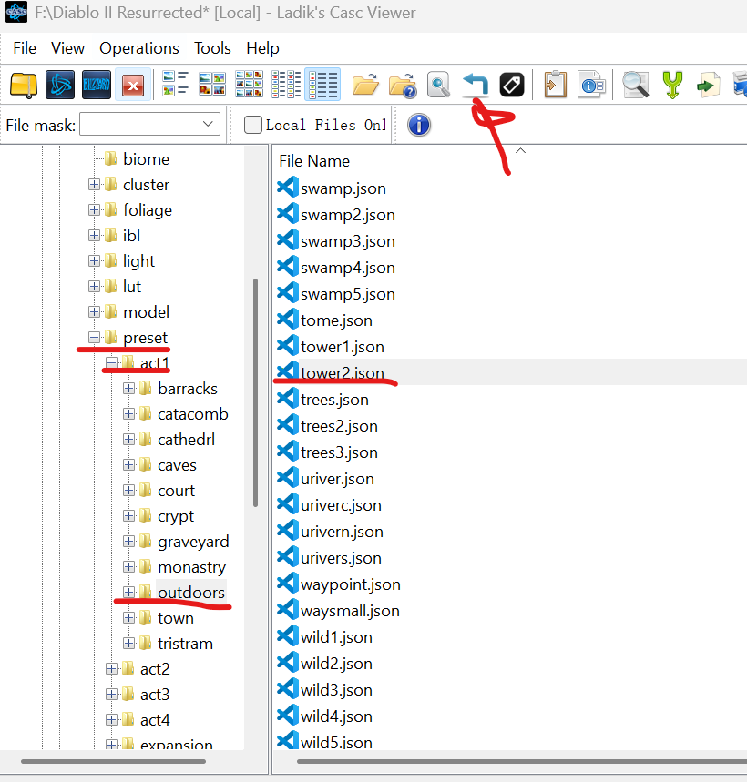The width and height of the screenshot is (747, 782).
Task: Select the act3 folder
Action: [155, 695]
